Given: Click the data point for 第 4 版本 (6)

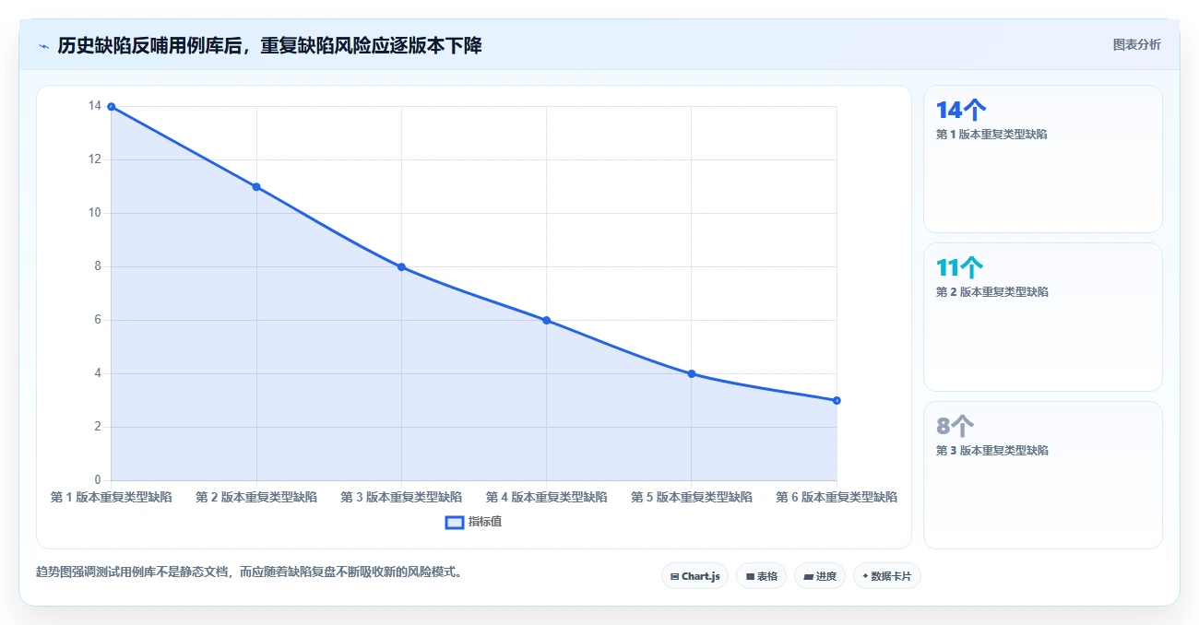Looking at the screenshot, I should [x=546, y=321].
